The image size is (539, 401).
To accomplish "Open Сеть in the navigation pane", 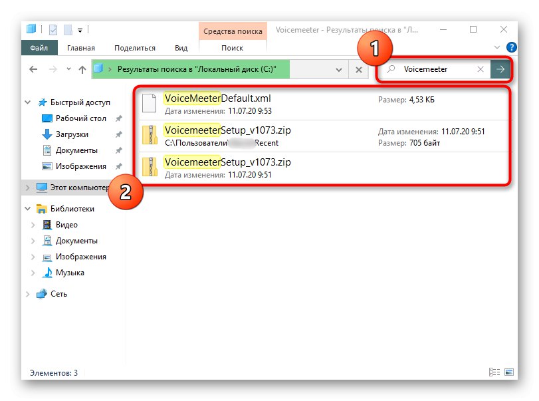I will [x=58, y=294].
